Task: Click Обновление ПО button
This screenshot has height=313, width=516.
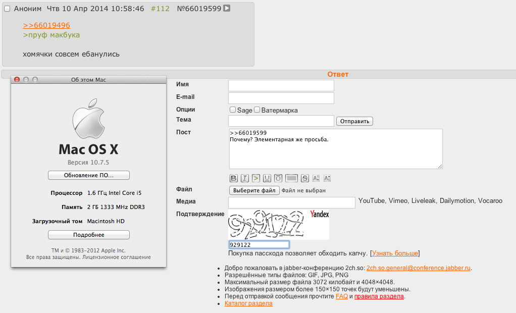Action: pyautogui.click(x=89, y=175)
